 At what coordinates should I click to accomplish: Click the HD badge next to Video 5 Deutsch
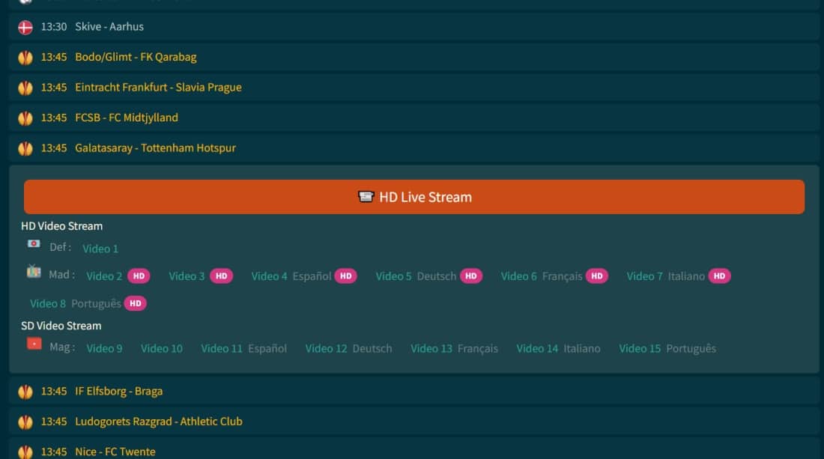(471, 276)
